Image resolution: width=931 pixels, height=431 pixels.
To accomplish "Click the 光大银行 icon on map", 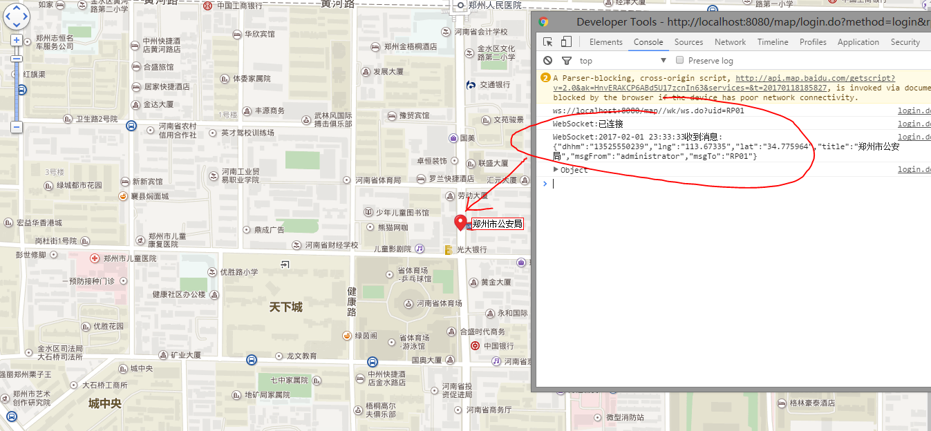I will [448, 249].
